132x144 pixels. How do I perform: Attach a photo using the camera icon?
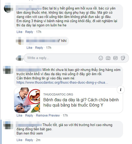pyautogui.click(x=108, y=58)
